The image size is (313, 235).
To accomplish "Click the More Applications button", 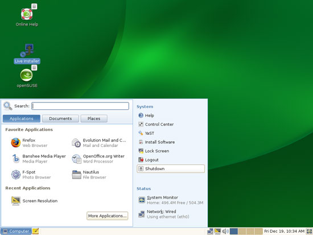I will 108,216.
